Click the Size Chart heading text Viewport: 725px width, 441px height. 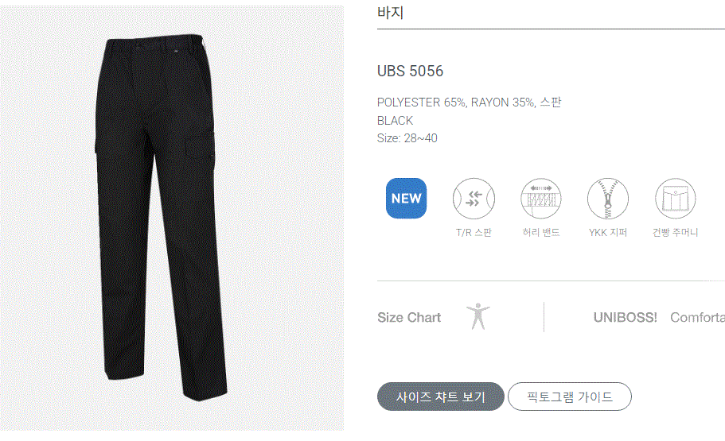point(409,317)
